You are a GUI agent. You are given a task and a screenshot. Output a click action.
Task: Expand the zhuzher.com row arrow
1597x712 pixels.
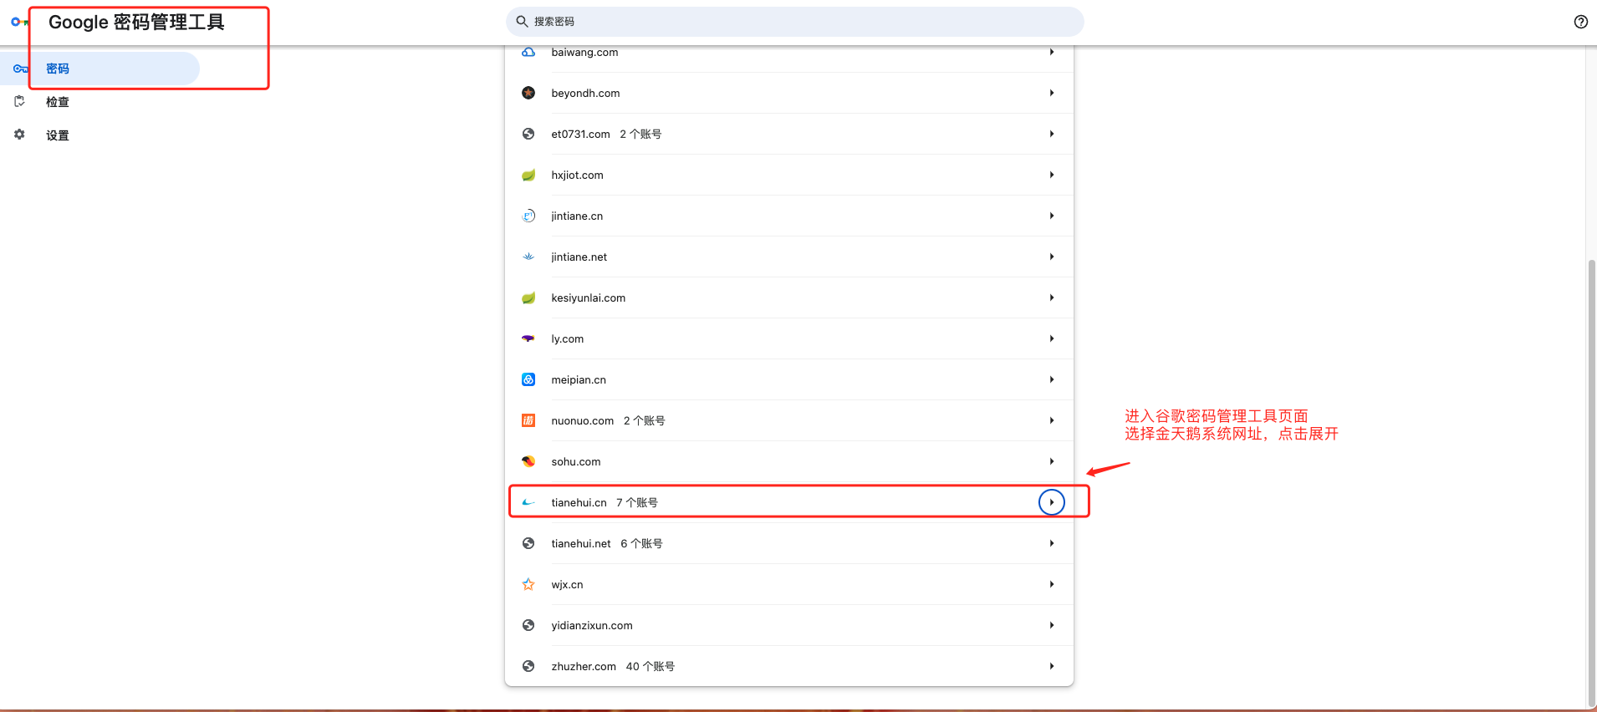pyautogui.click(x=1052, y=666)
